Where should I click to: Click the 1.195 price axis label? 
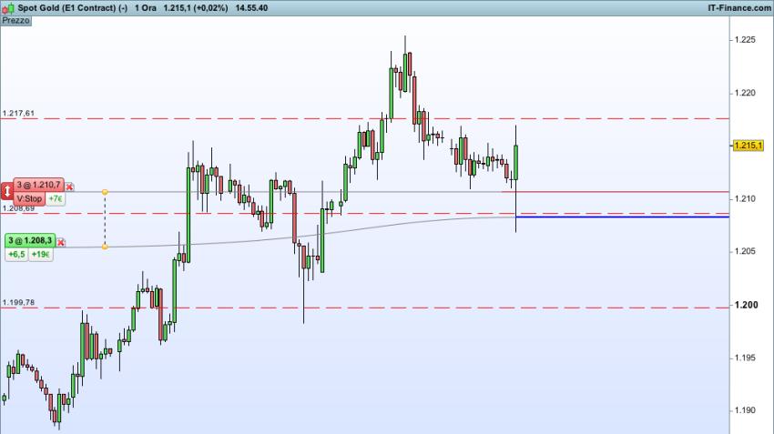coord(745,358)
